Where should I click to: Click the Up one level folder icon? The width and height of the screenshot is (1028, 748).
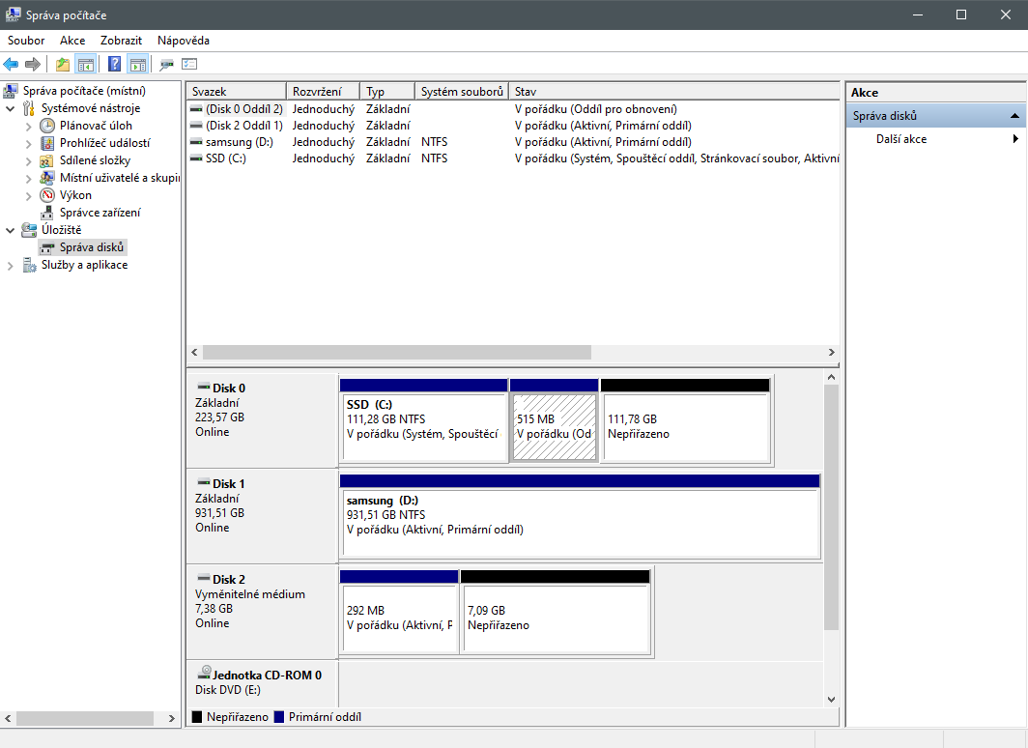[x=63, y=65]
